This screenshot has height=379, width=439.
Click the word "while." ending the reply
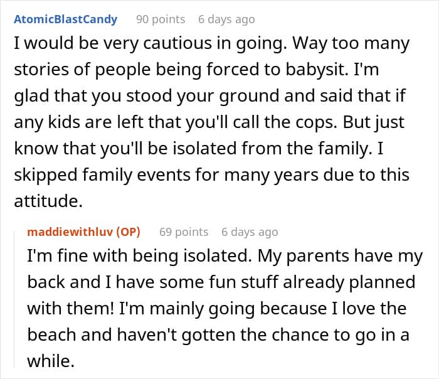pyautogui.click(x=46, y=360)
